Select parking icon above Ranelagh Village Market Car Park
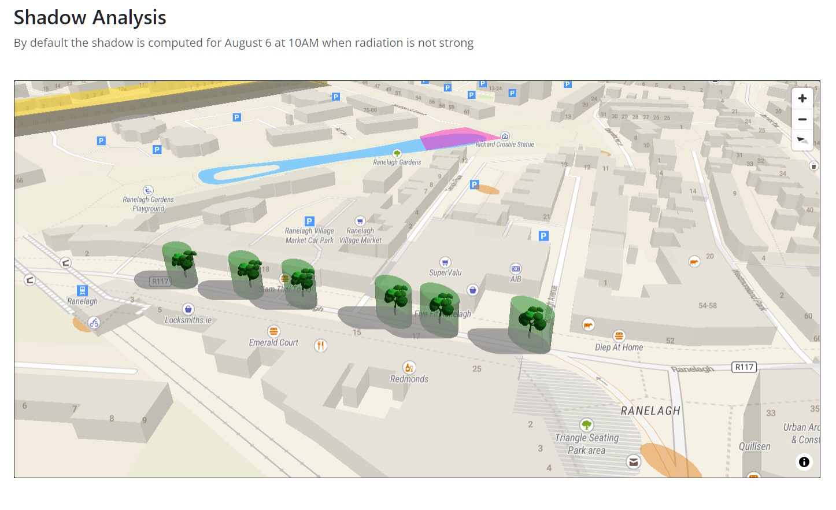 309,221
